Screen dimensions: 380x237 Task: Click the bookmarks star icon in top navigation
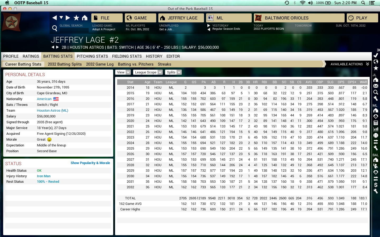click(76, 18)
